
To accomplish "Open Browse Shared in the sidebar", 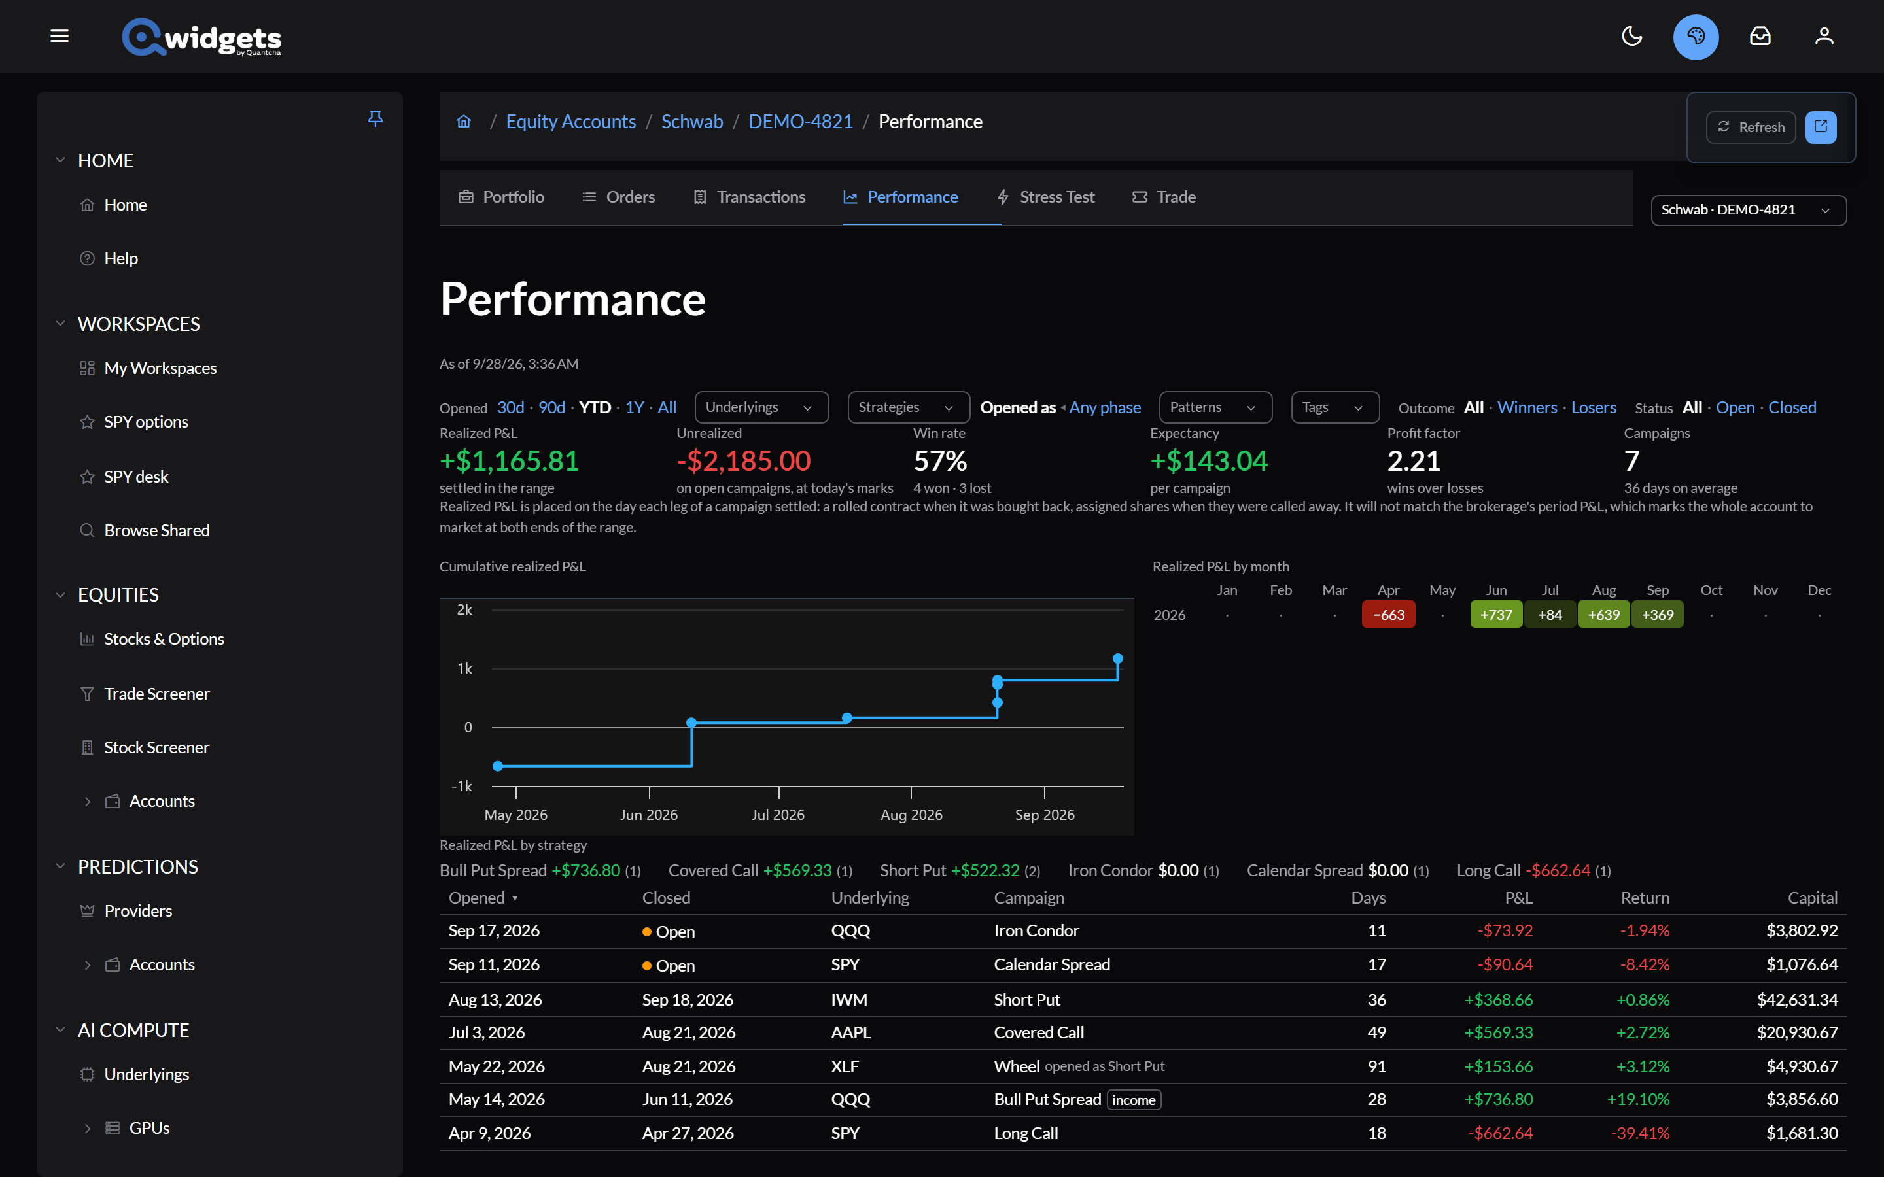I will 156,530.
